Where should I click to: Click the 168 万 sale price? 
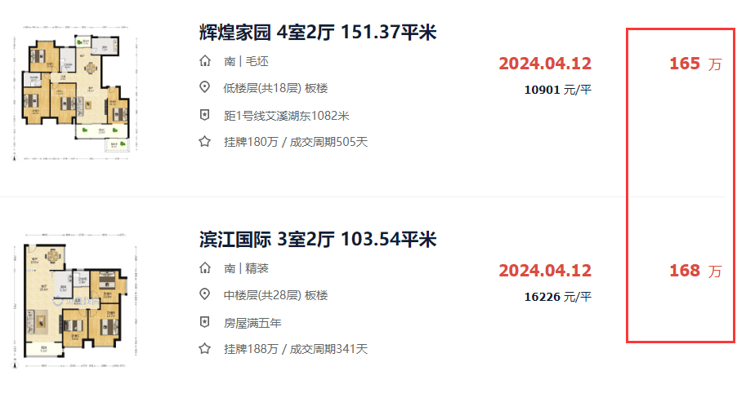pos(695,271)
